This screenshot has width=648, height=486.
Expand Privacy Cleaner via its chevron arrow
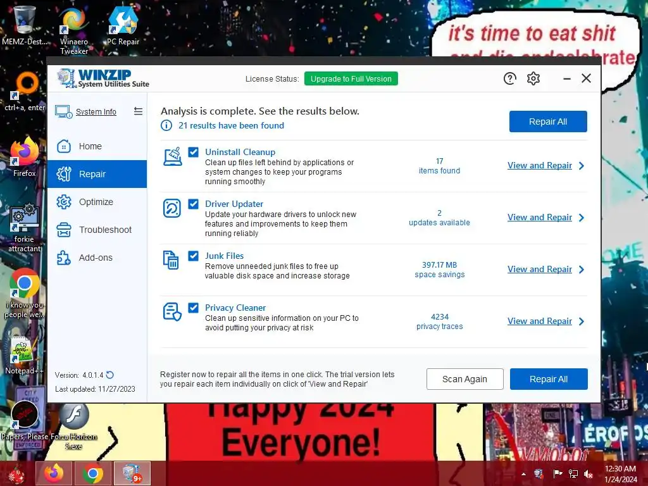click(582, 321)
